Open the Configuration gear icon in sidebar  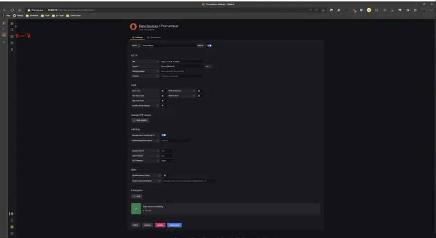12,214
